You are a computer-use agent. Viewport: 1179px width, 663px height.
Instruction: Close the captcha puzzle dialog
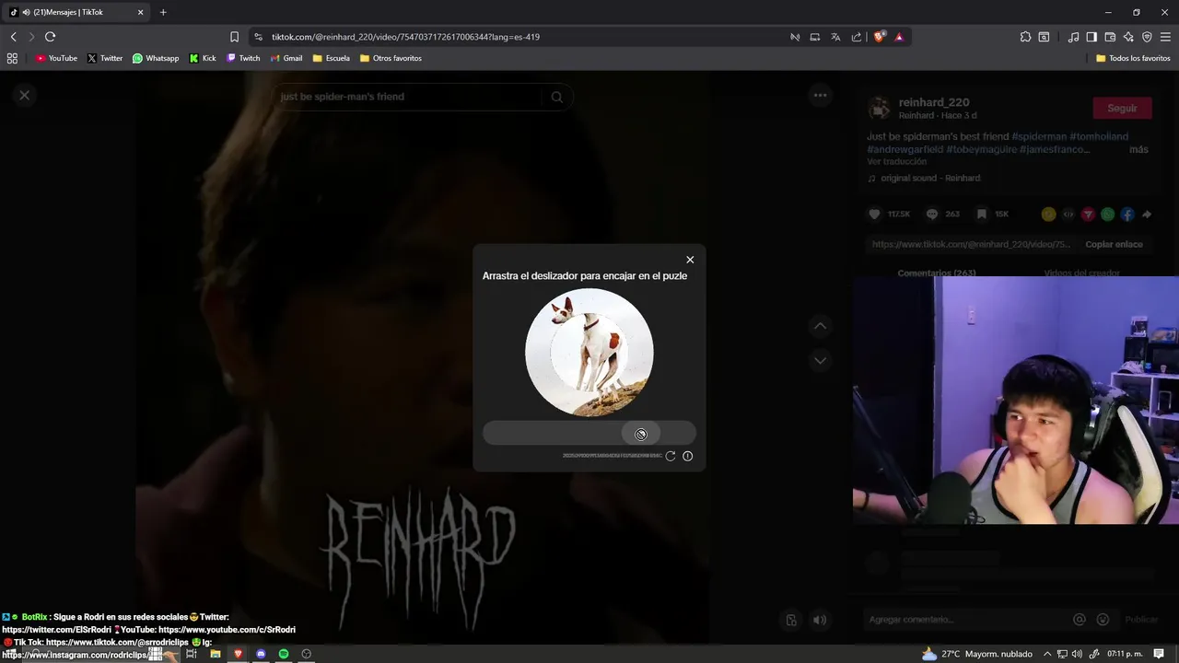pos(690,260)
